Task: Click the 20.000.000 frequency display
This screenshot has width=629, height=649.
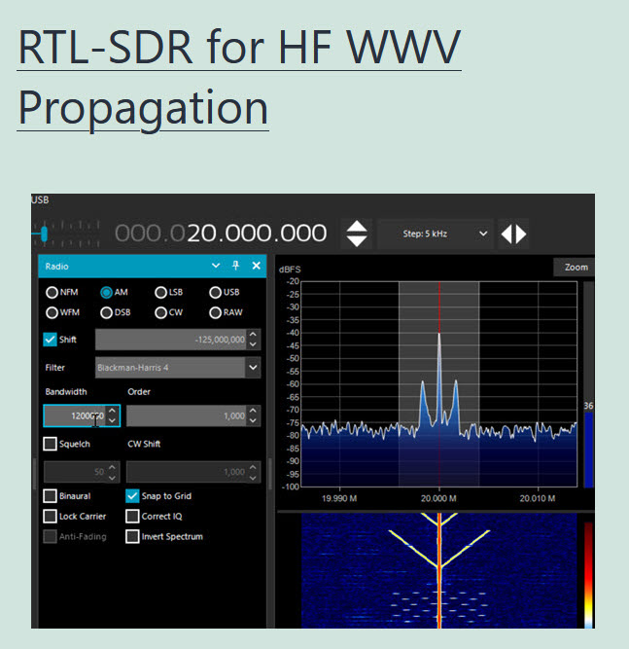Action: click(257, 234)
